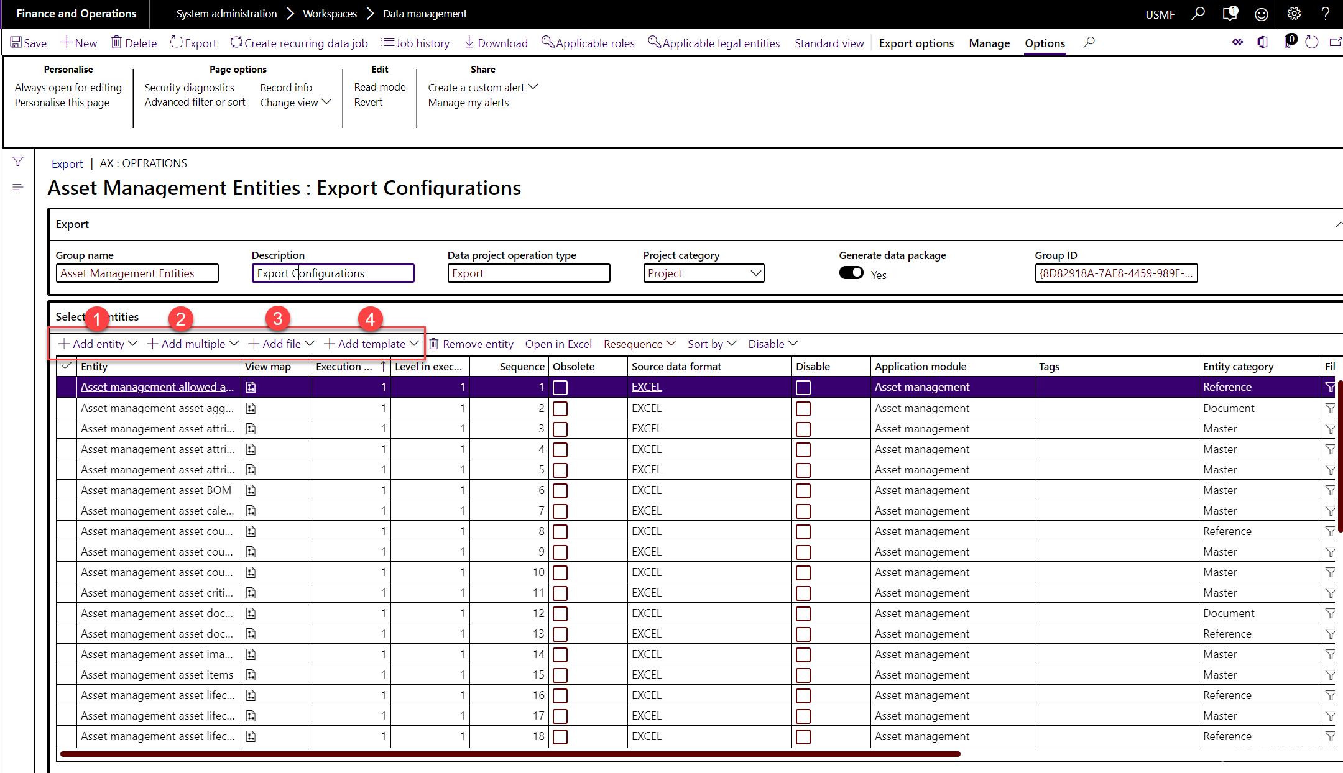The image size is (1343, 773).
Task: Click the Manage tab in ribbon
Action: pos(989,43)
